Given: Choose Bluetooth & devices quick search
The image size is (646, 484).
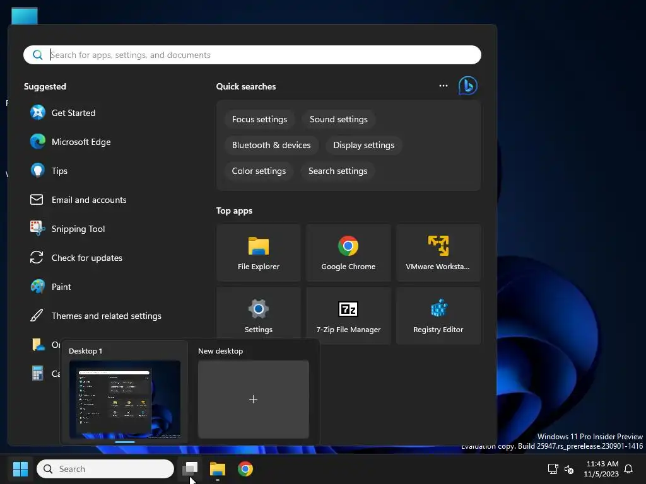Looking at the screenshot, I should click(x=271, y=146).
